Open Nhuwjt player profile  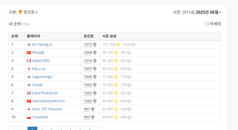point(38,52)
